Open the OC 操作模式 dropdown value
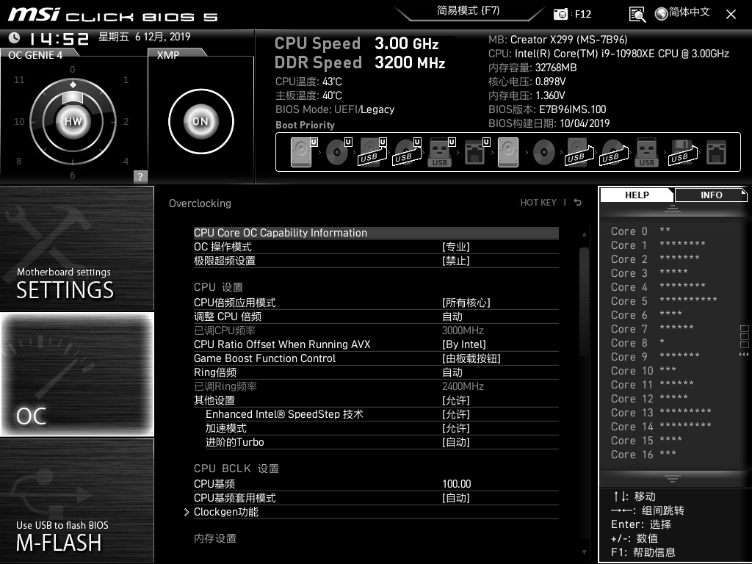This screenshot has height=564, width=752. [455, 247]
